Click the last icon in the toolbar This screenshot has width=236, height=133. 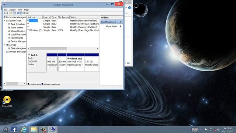[x=27, y=13]
